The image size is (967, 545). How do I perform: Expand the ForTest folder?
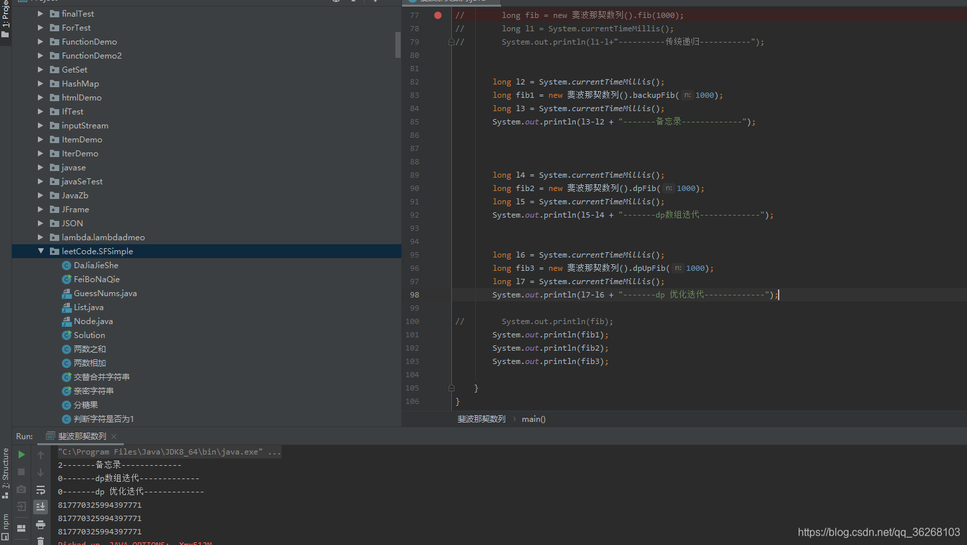tap(41, 28)
